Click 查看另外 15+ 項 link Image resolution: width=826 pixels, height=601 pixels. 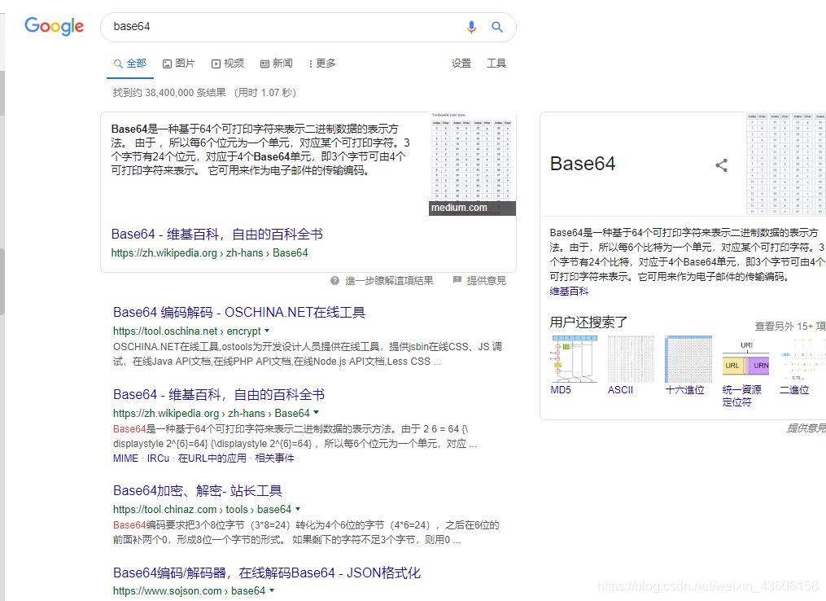pyautogui.click(x=790, y=327)
